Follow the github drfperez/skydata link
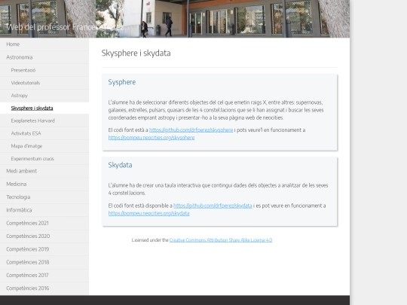The height and width of the screenshot is (305, 407). click(213, 206)
